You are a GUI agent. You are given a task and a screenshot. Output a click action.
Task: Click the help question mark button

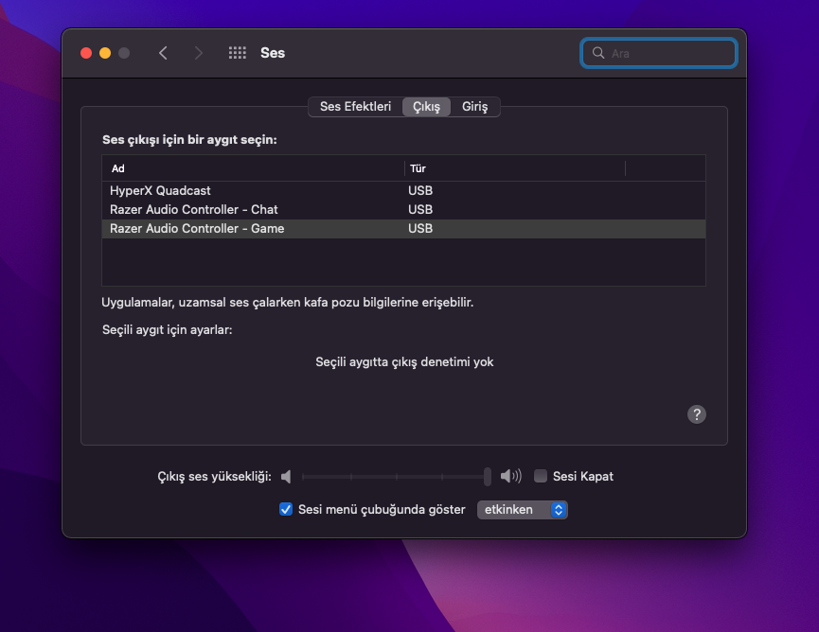point(697,414)
